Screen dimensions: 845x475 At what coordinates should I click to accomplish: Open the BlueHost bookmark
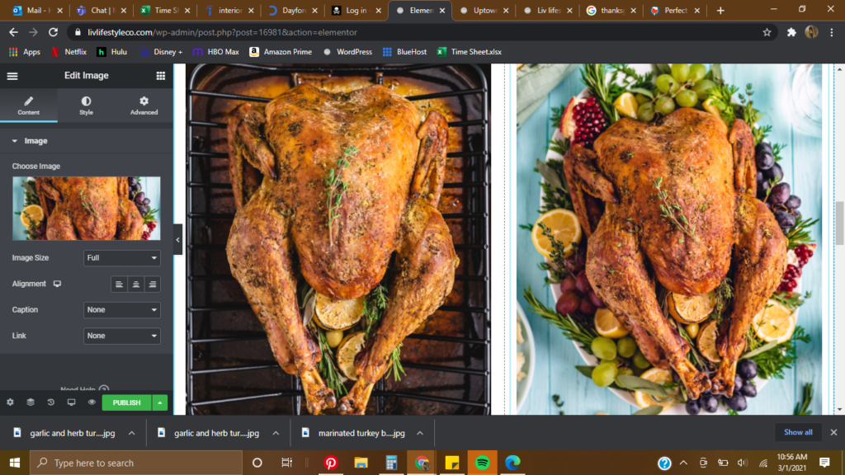(x=404, y=52)
